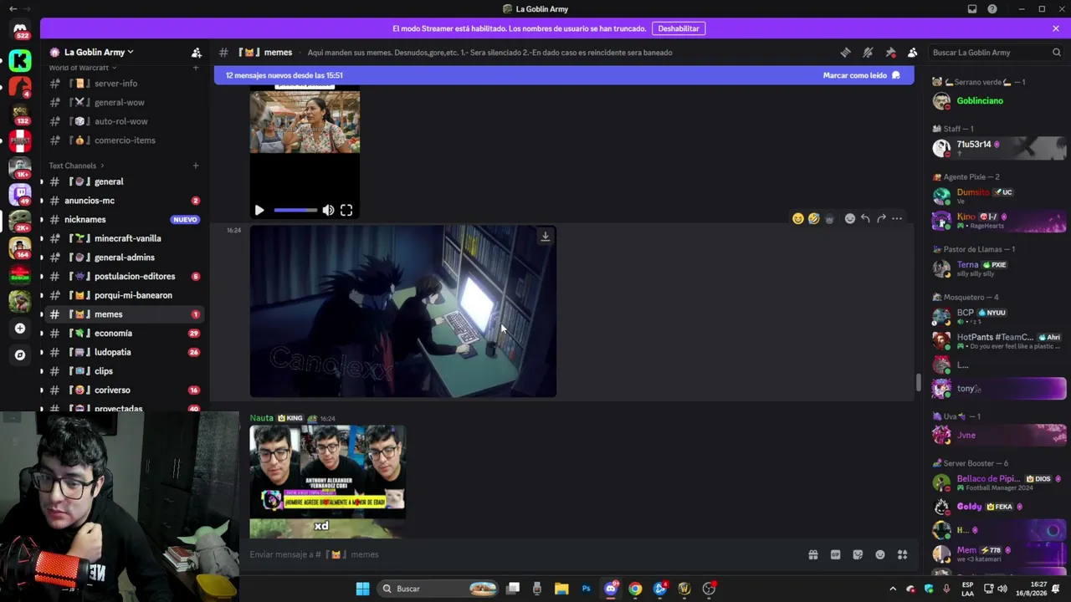This screenshot has width=1071, height=602.
Task: Adjust the video volume slider
Action: [x=295, y=211]
